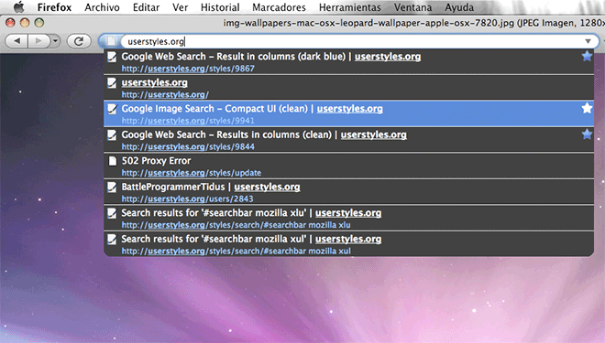This screenshot has width=605, height=343.
Task: Click blank page icon of 502 Proxy Error
Action: coord(112,161)
